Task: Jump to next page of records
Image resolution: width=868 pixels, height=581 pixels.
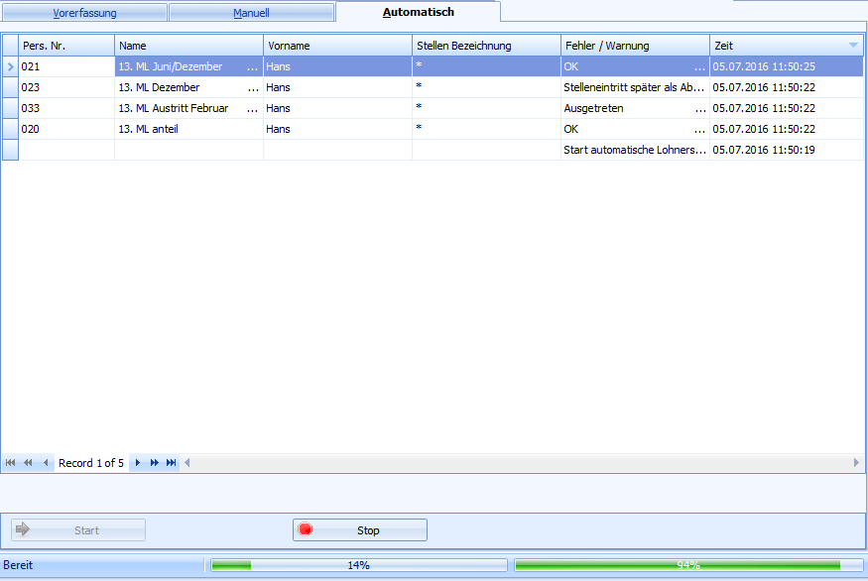Action: [155, 463]
